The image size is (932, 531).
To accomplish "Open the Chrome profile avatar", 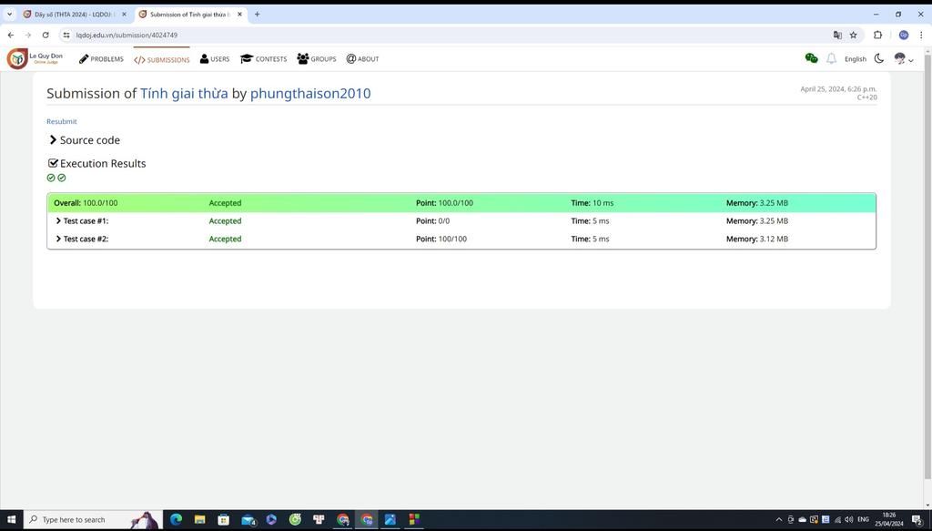I will pos(904,36).
